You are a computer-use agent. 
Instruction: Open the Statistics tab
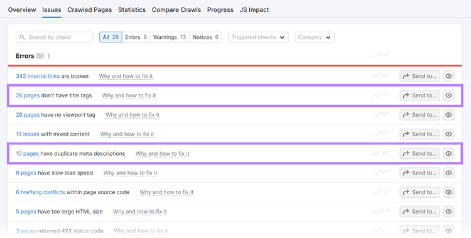coord(132,9)
